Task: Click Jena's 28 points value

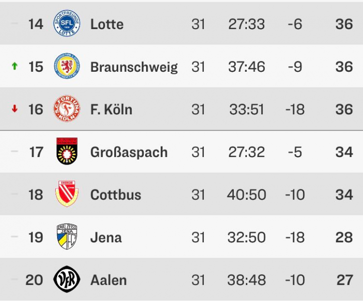Action: [344, 237]
